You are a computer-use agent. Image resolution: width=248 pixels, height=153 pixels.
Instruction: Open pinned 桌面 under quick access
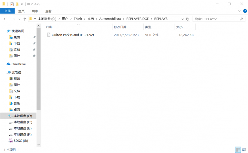(x=17, y=37)
